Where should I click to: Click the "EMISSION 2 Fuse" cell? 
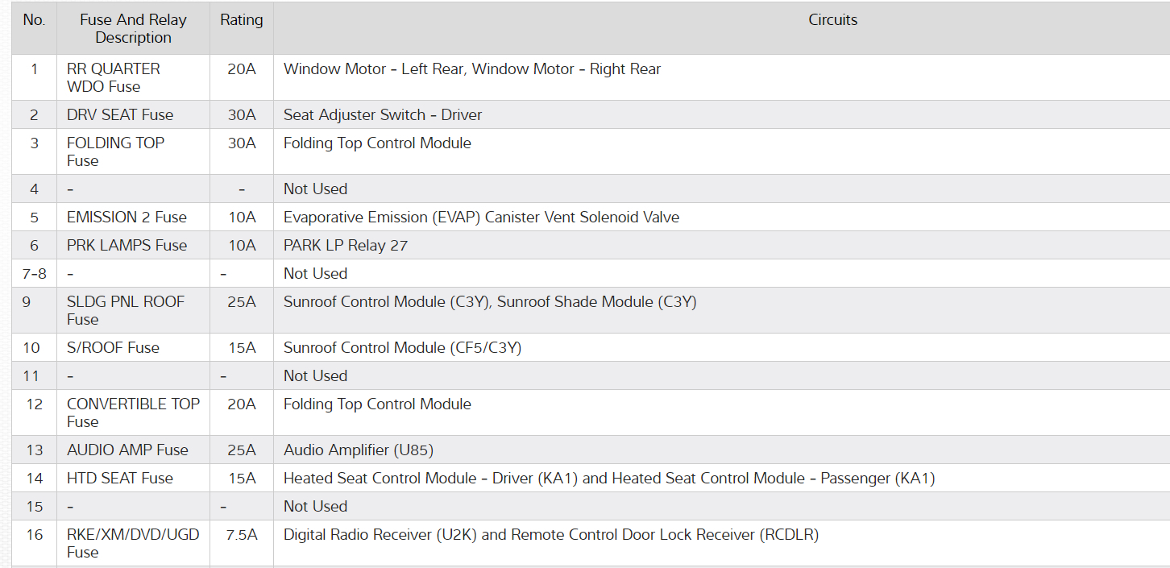[127, 217]
